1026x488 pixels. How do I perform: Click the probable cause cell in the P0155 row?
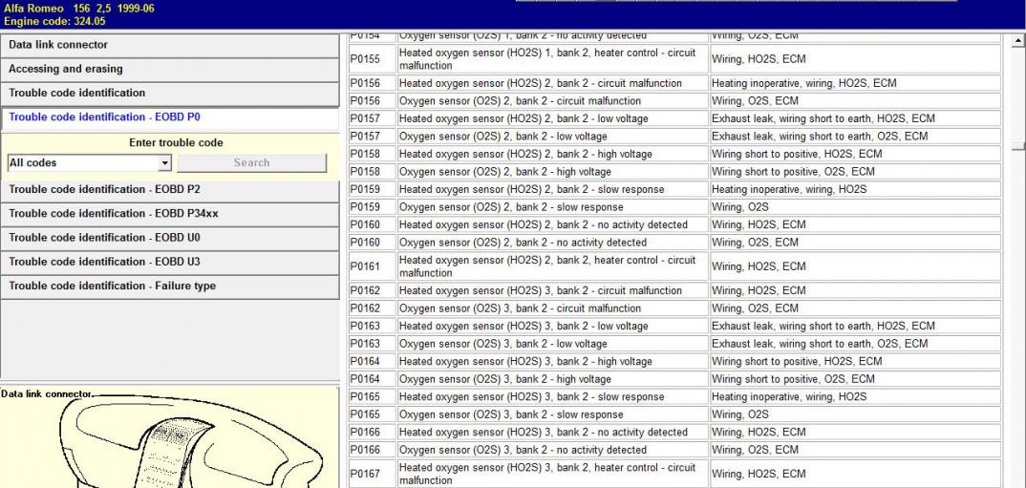(x=856, y=59)
